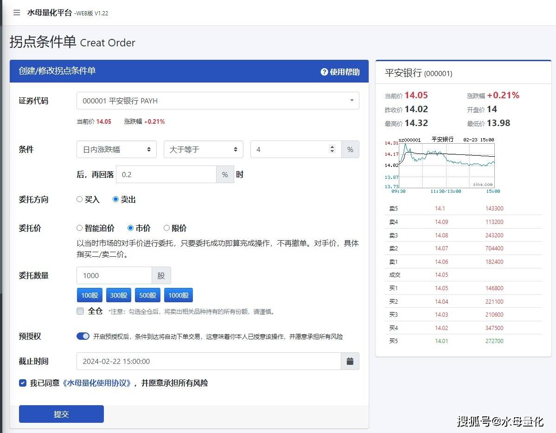Open the 日内涨跌幅 condition type dropdown
The width and height of the screenshot is (556, 433).
pyautogui.click(x=116, y=149)
